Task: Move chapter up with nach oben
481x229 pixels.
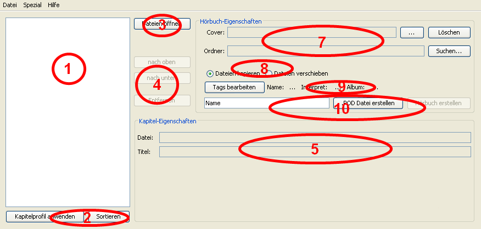Action: (x=162, y=62)
